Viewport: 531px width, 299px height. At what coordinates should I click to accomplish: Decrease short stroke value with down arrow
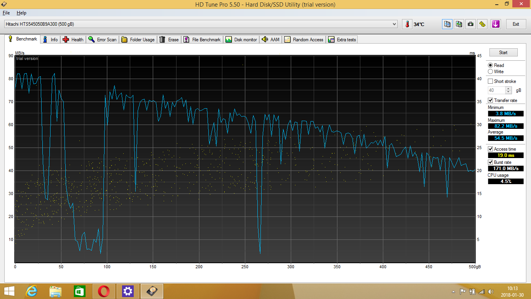point(508,92)
